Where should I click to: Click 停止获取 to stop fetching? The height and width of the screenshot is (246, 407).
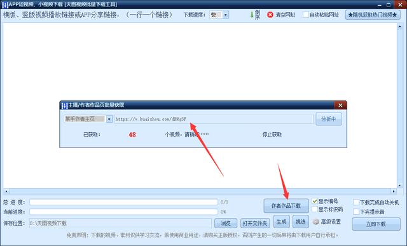272,135
